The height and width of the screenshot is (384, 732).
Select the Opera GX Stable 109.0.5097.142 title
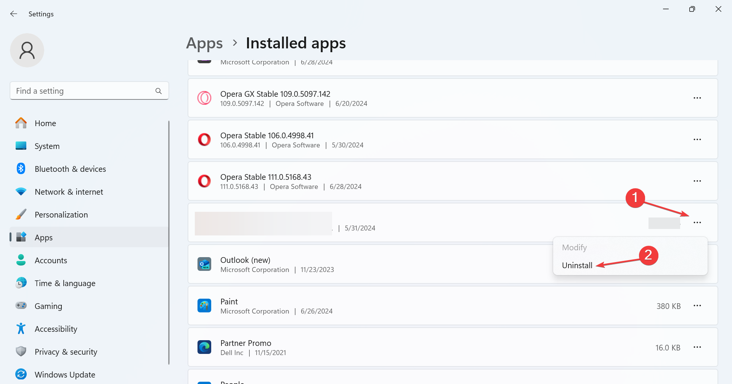pos(275,94)
